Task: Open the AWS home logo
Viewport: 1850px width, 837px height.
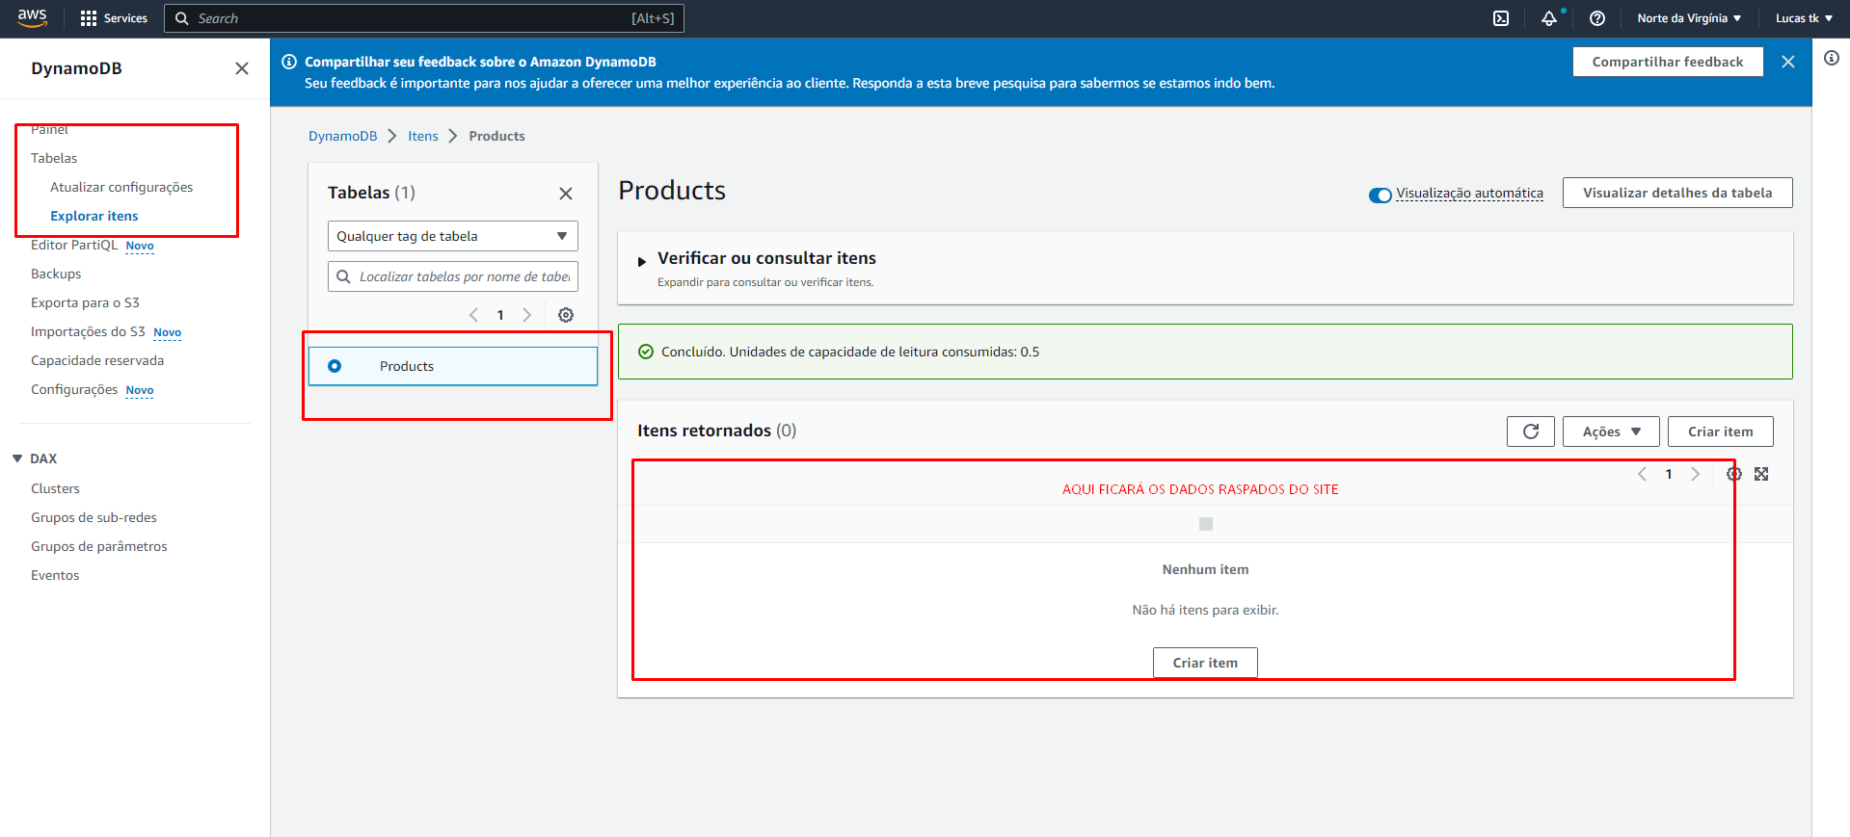Action: coord(32,17)
